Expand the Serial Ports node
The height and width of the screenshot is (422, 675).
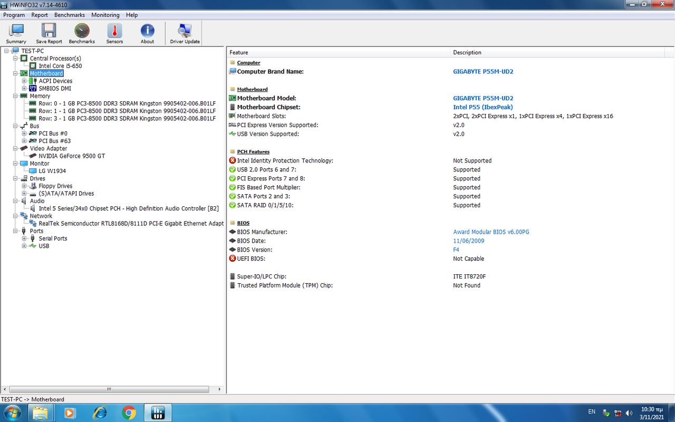[x=24, y=238]
